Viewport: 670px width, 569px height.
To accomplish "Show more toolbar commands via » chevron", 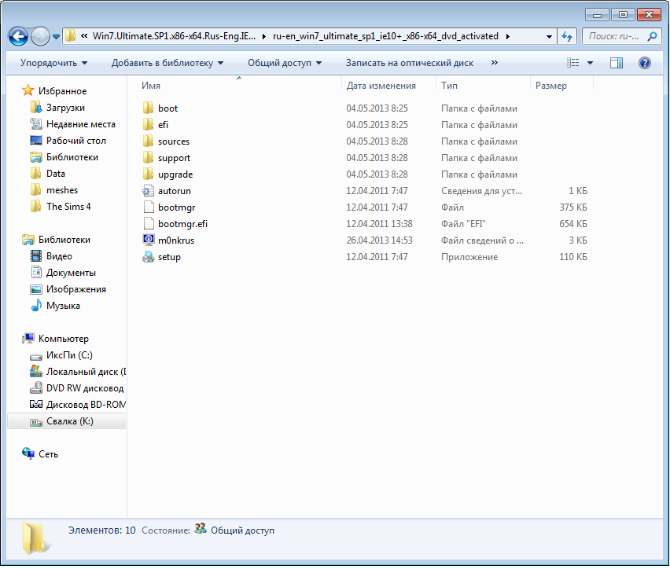I will click(495, 63).
